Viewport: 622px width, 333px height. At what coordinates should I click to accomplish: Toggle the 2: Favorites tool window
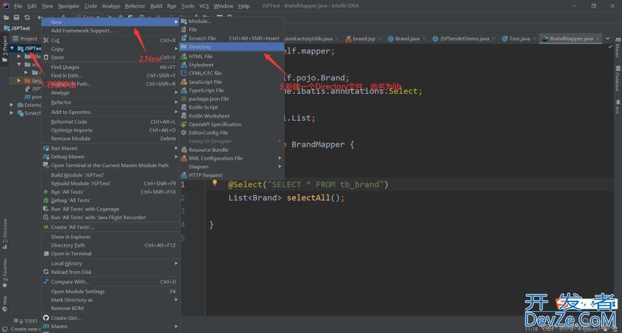coord(5,272)
